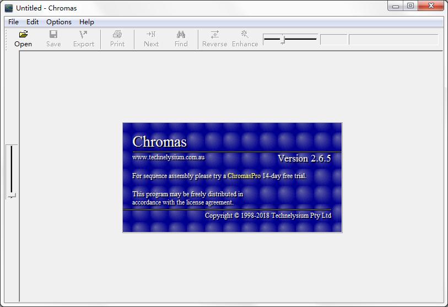Maximize the Chromas window
The image size is (448, 307).
pos(411,6)
